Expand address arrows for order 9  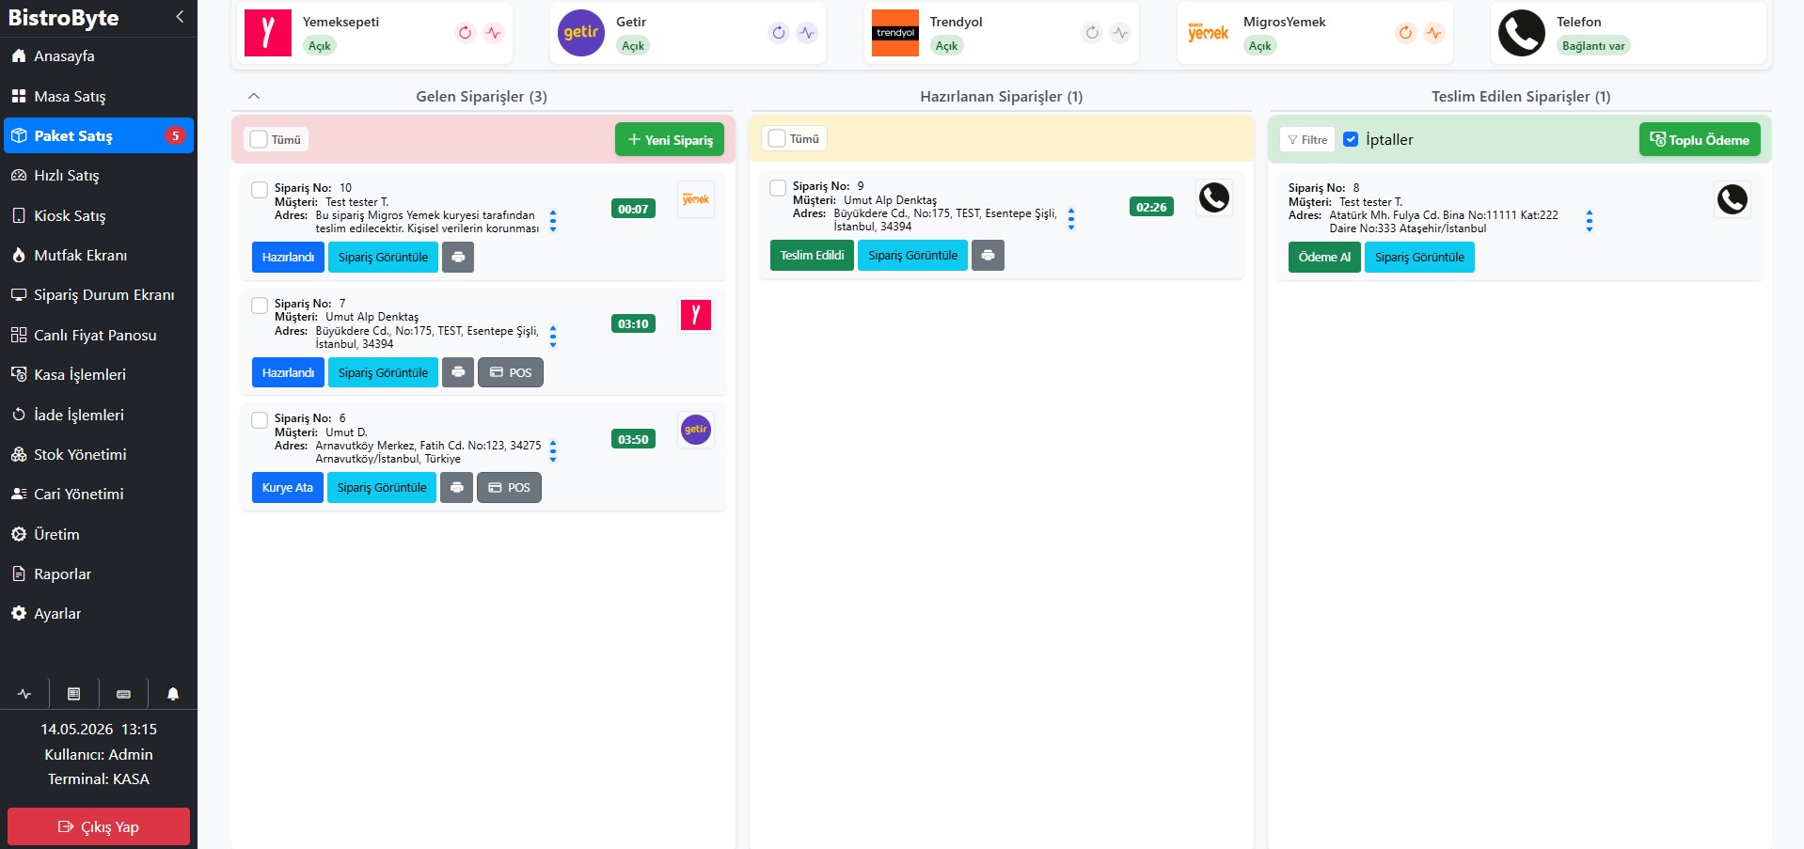click(1071, 220)
